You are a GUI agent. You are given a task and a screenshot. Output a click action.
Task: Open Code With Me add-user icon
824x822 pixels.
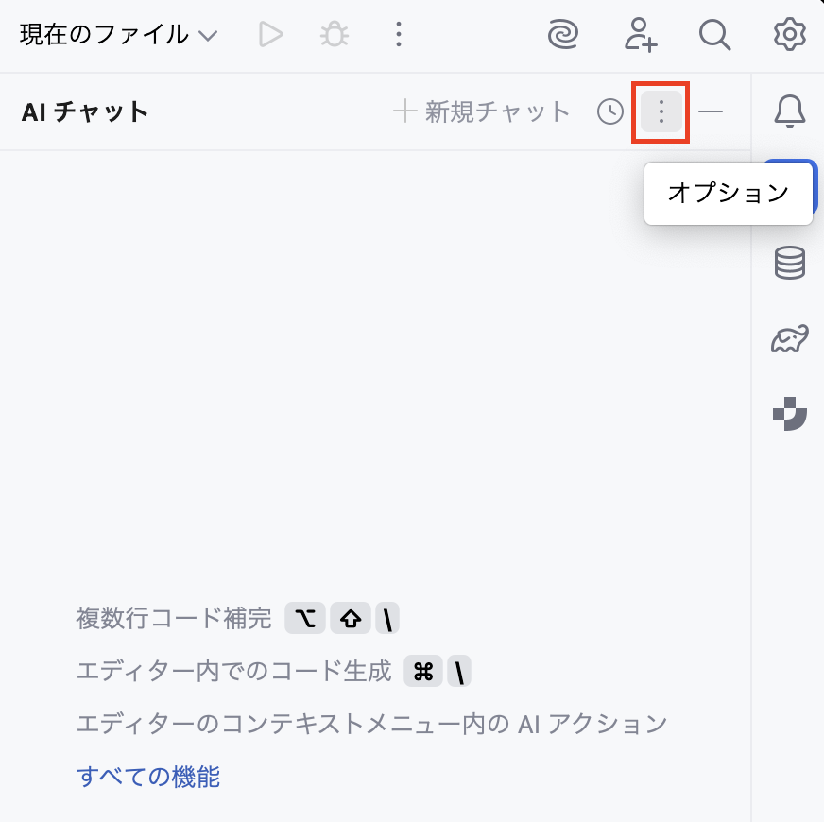pyautogui.click(x=640, y=35)
